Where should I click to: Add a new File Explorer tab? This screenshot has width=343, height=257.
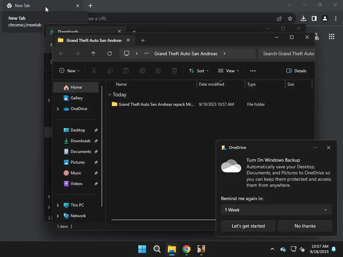[143, 40]
